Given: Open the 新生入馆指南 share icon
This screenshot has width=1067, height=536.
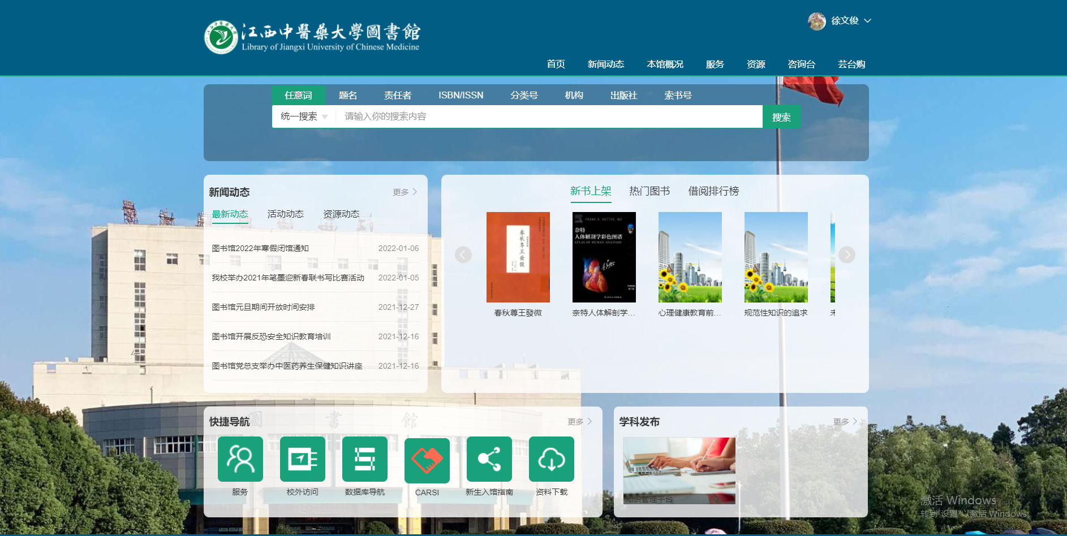Looking at the screenshot, I should click(489, 459).
